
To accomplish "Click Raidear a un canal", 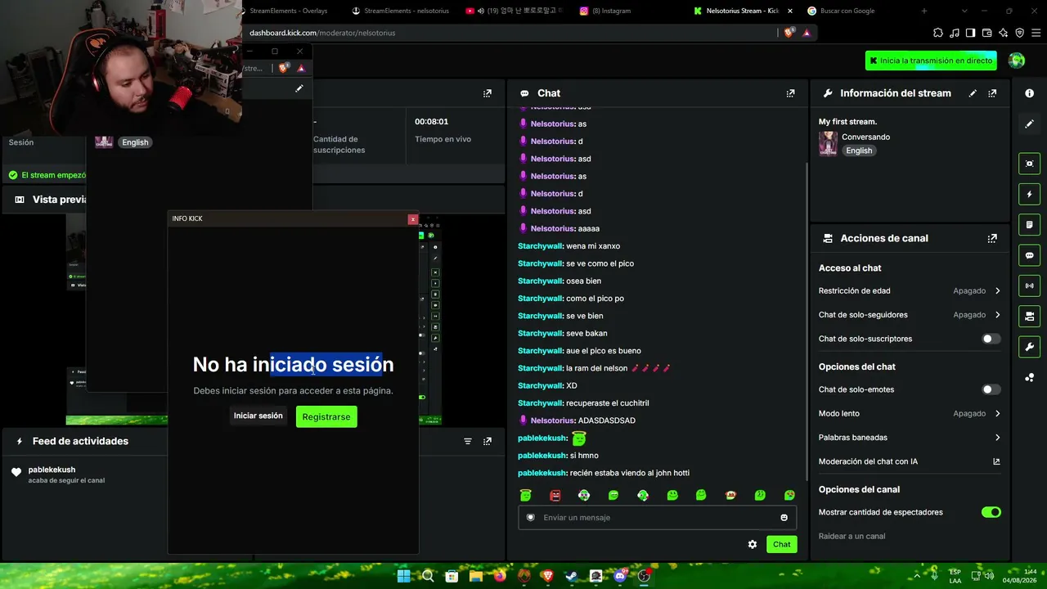I will (852, 537).
